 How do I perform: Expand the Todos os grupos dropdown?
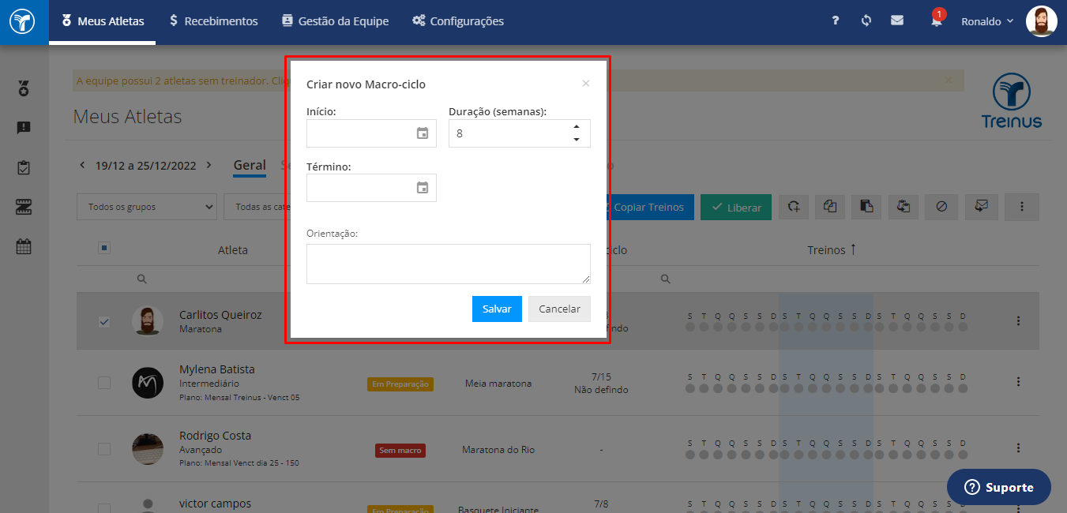147,207
